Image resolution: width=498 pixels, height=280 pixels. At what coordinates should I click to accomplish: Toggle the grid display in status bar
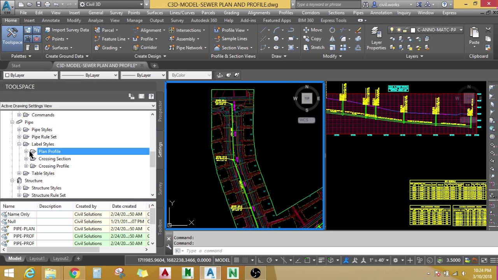point(236,260)
